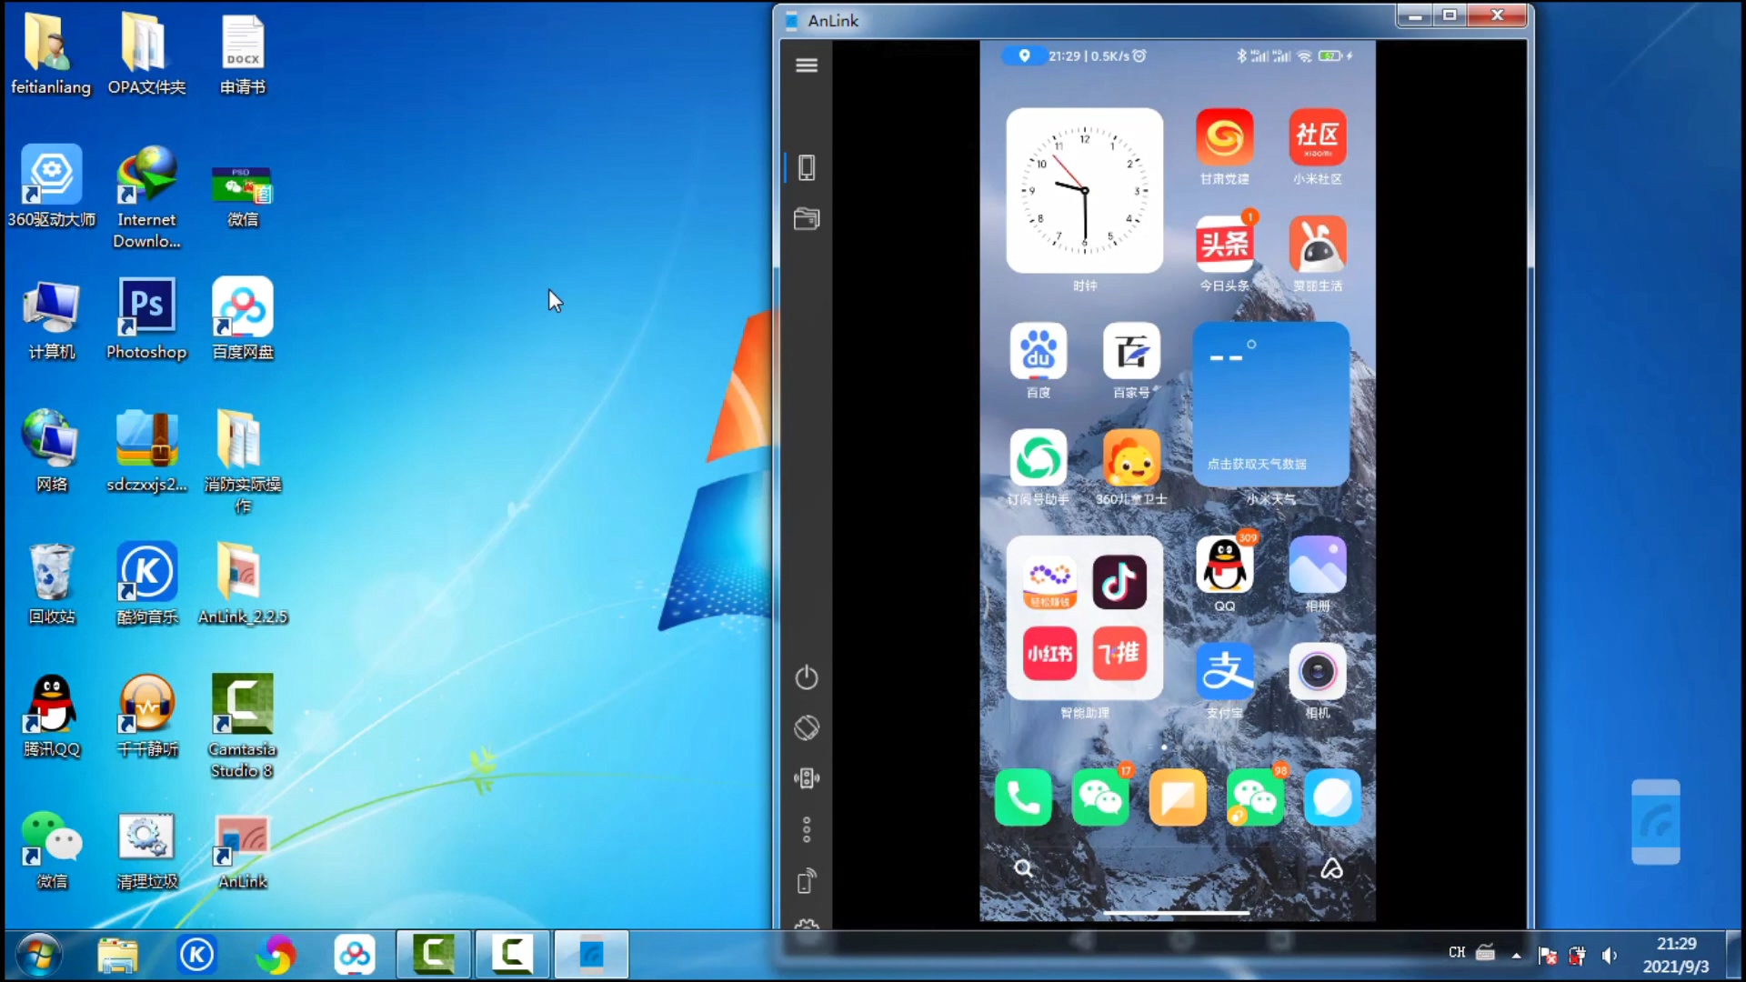The height and width of the screenshot is (982, 1746).
Task: Tap the weather widget to fetch data
Action: (1270, 405)
